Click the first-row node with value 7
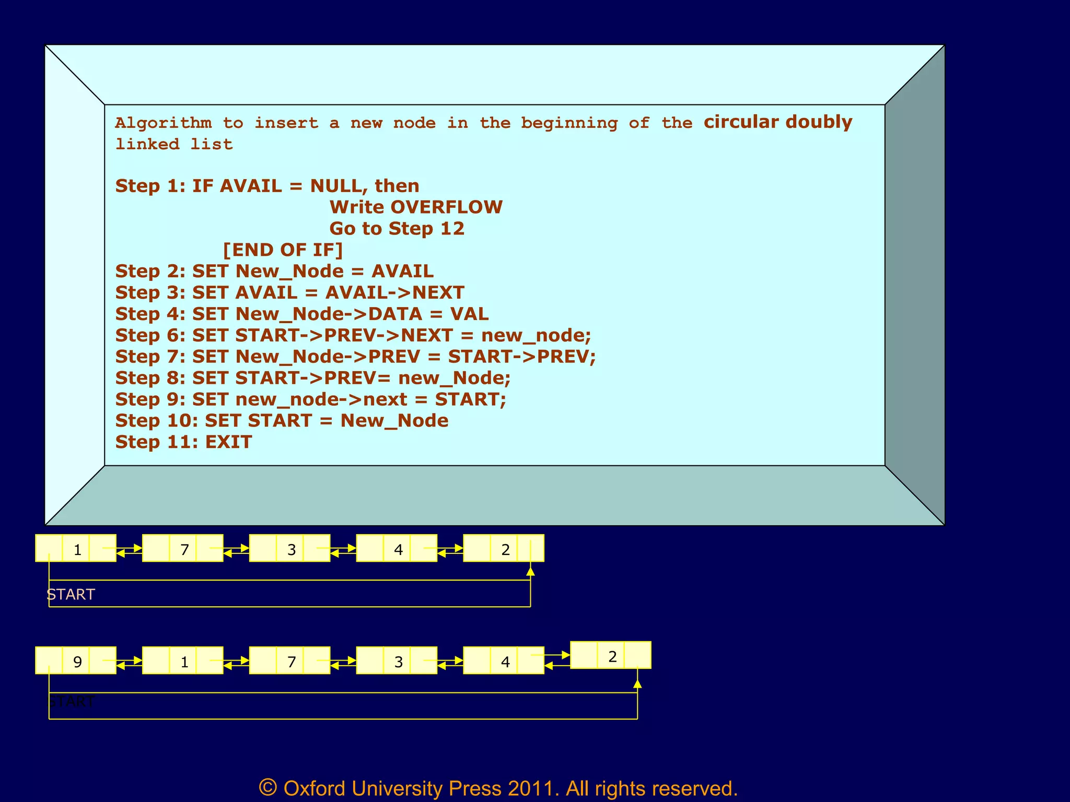The image size is (1070, 802). pyautogui.click(x=183, y=548)
